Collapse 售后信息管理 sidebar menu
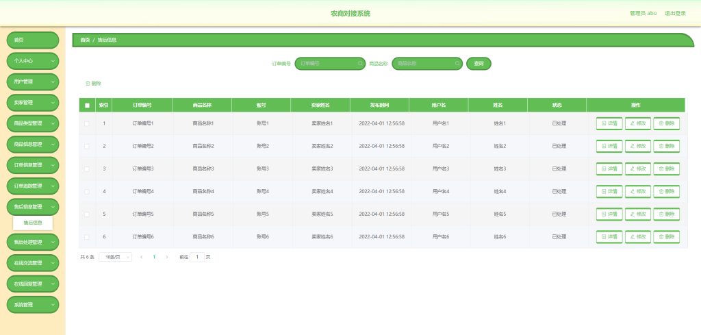Image resolution: width=701 pixels, height=335 pixels. pyautogui.click(x=33, y=207)
